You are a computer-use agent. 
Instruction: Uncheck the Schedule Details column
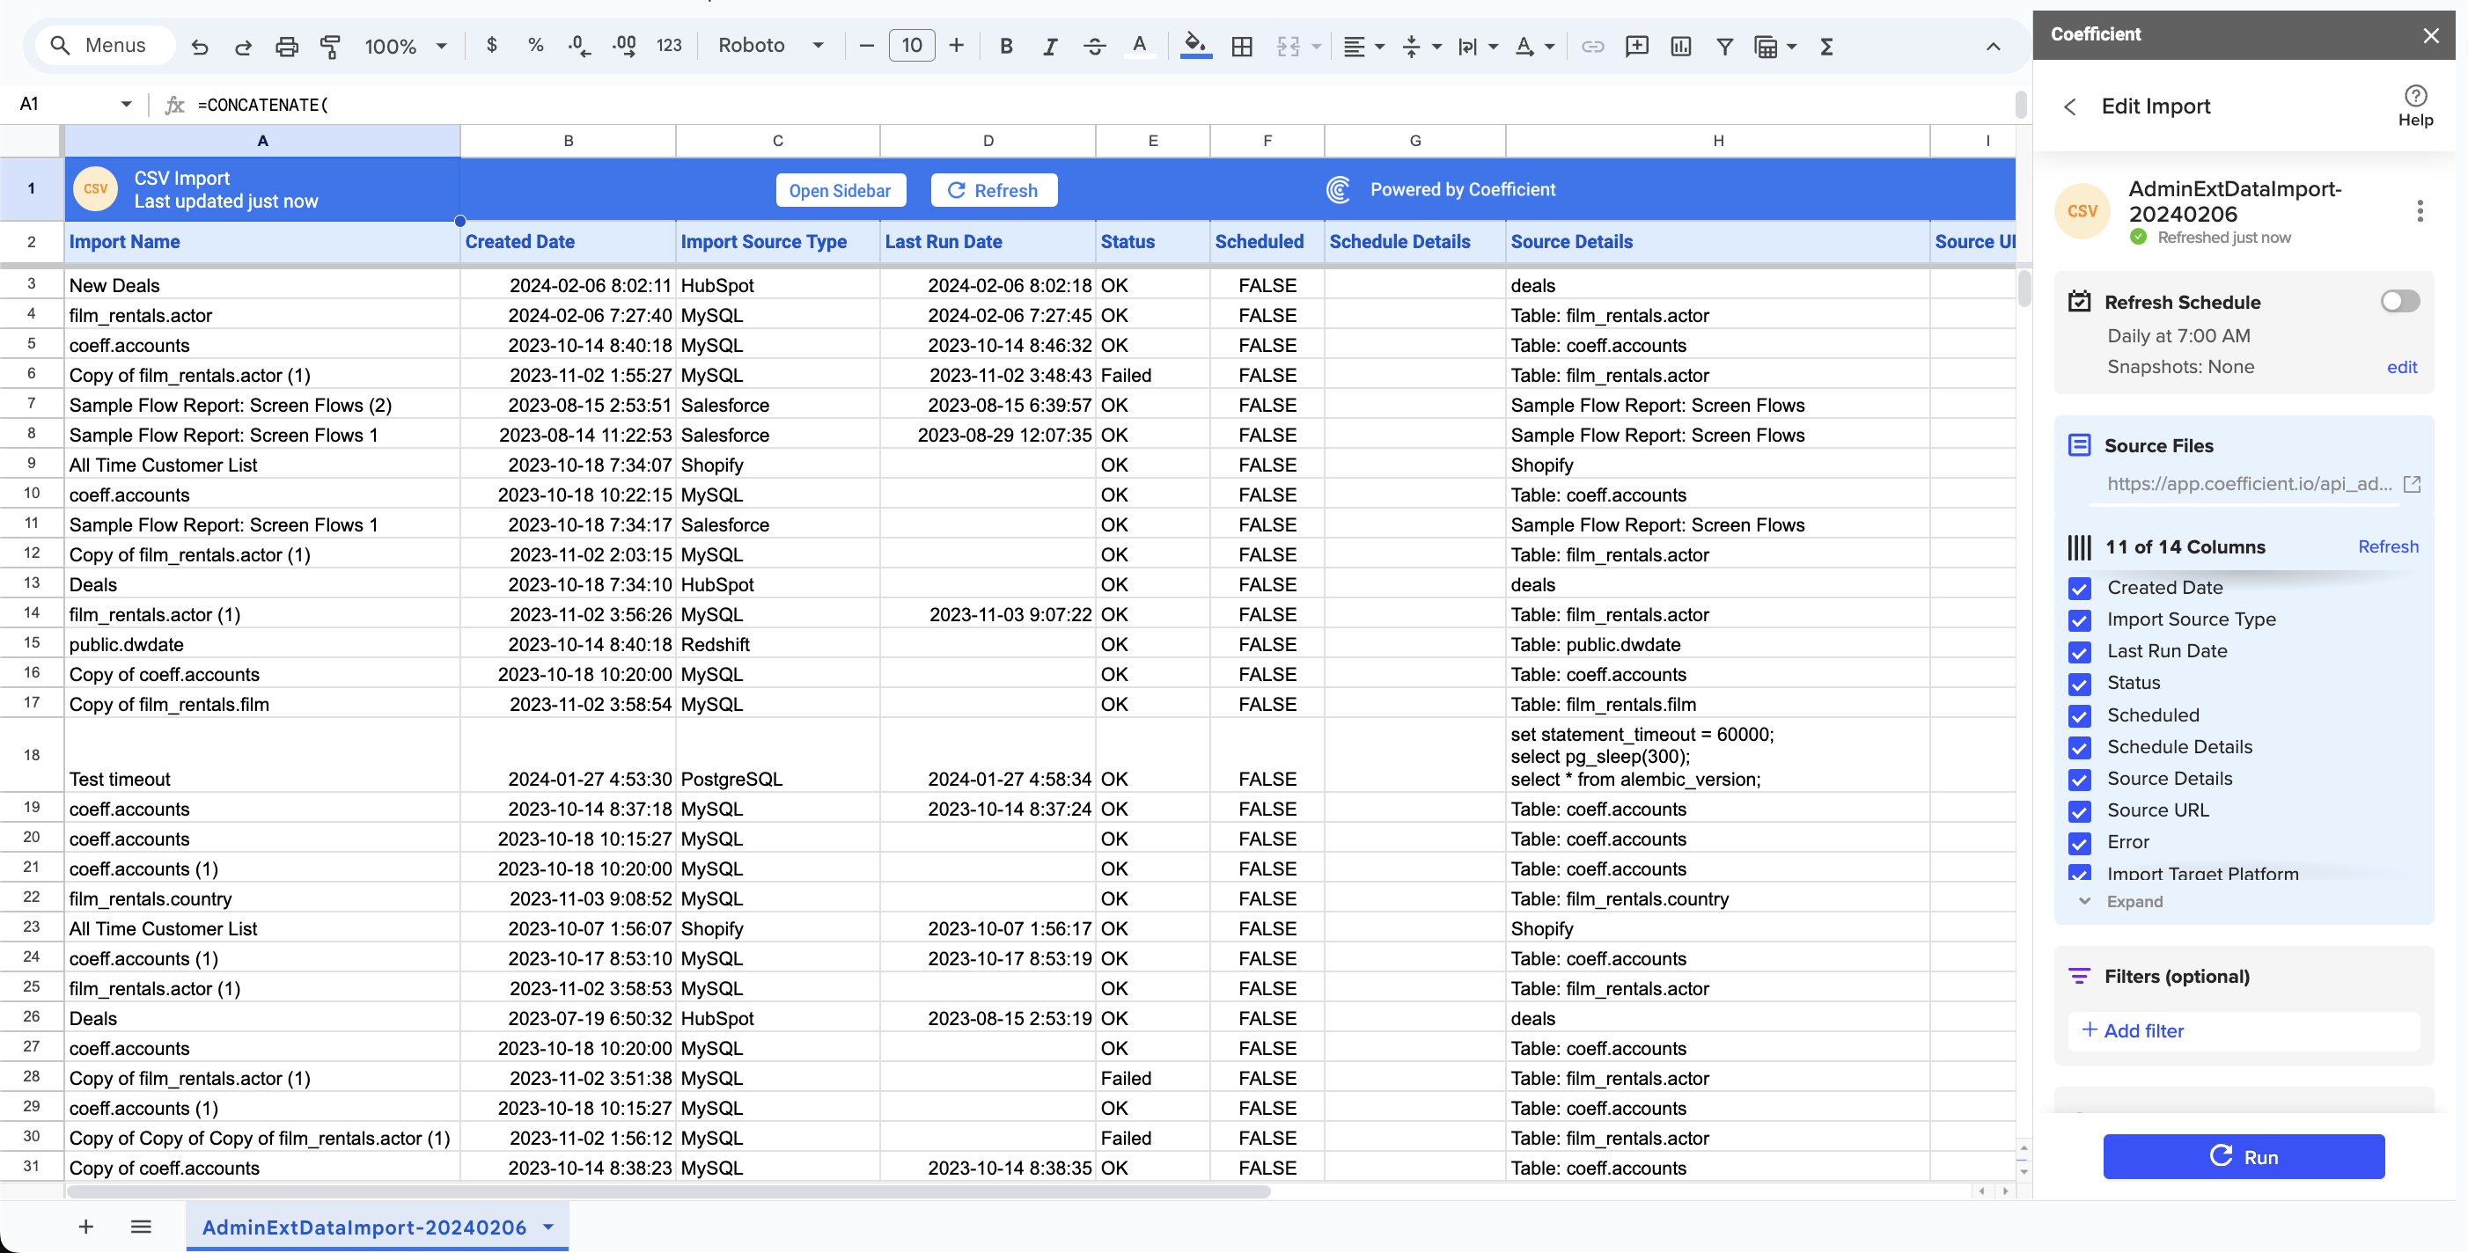[x=2079, y=747]
